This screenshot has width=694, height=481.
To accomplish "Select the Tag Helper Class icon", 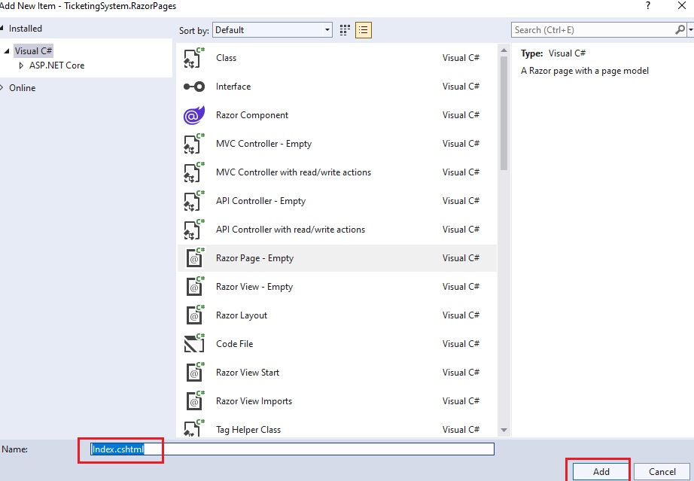I will [x=194, y=428].
